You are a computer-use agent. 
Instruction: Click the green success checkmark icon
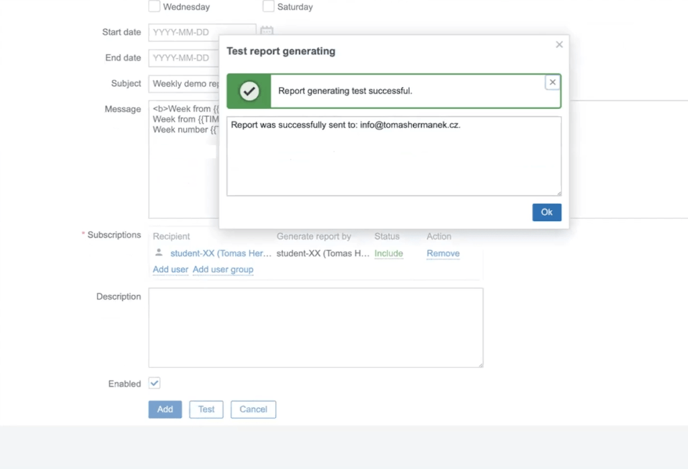pyautogui.click(x=249, y=91)
